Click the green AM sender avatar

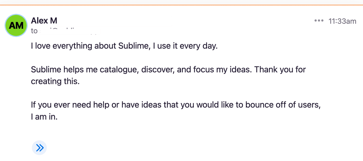(16, 25)
